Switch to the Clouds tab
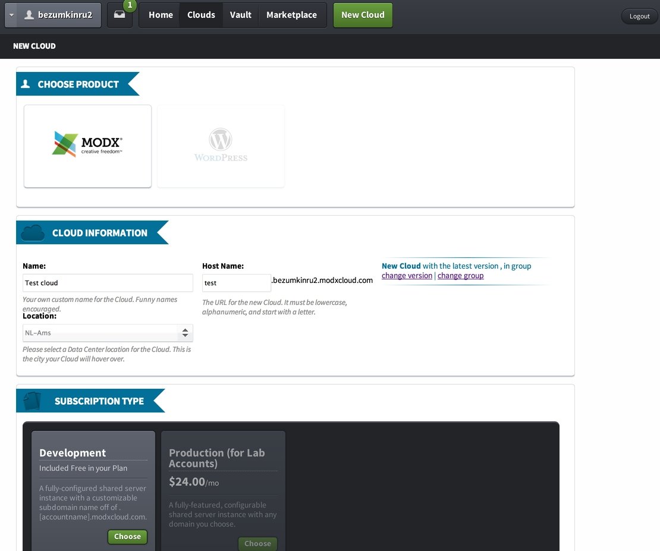Viewport: 660px width, 551px height. point(201,15)
